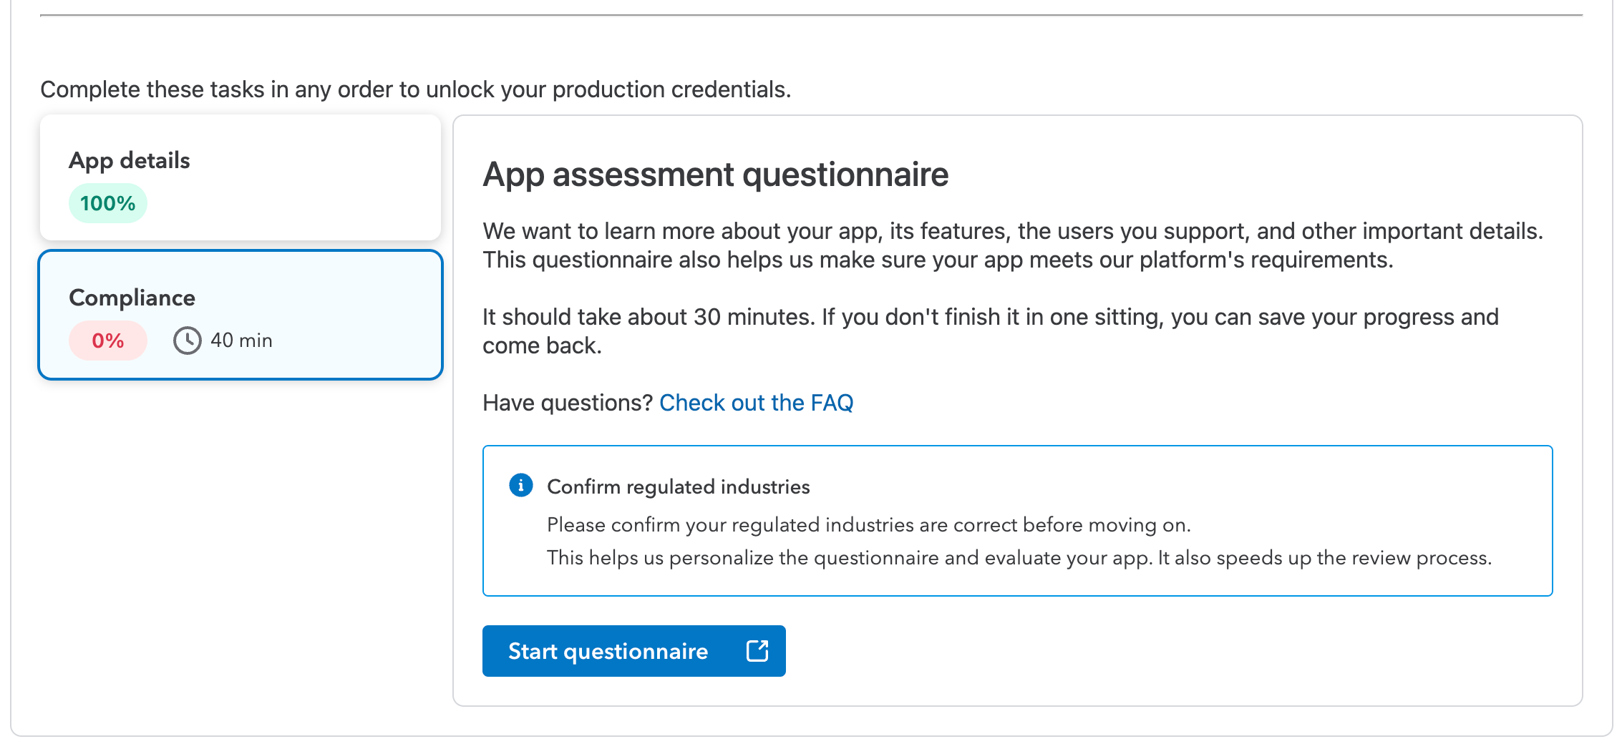Open the Check out the FAQ link

[x=756, y=403]
